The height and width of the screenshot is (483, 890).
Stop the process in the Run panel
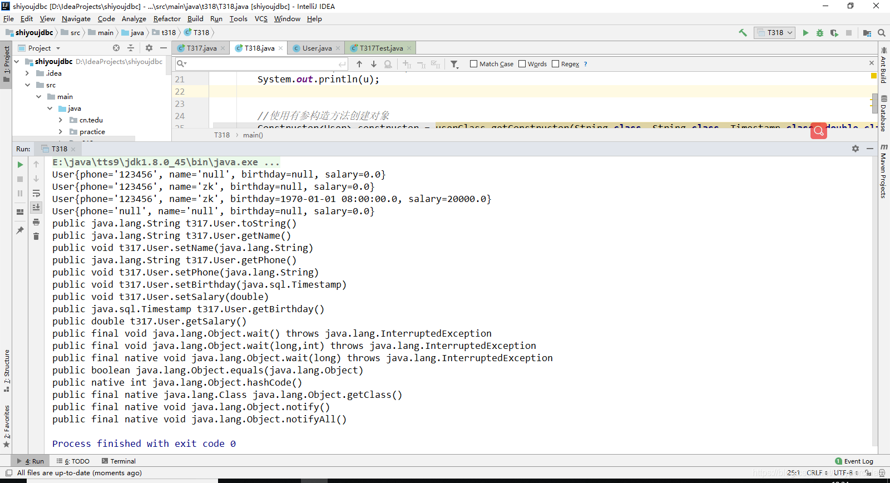pos(20,179)
